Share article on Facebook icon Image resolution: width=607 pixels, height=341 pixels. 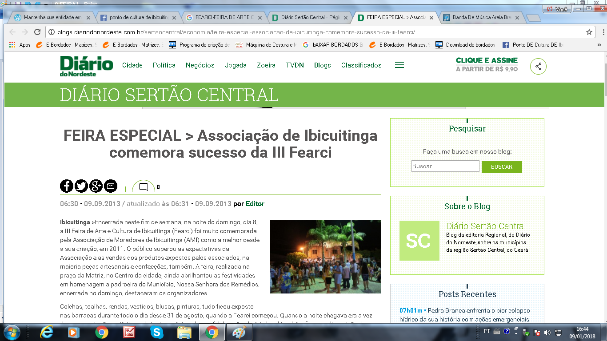click(x=66, y=186)
